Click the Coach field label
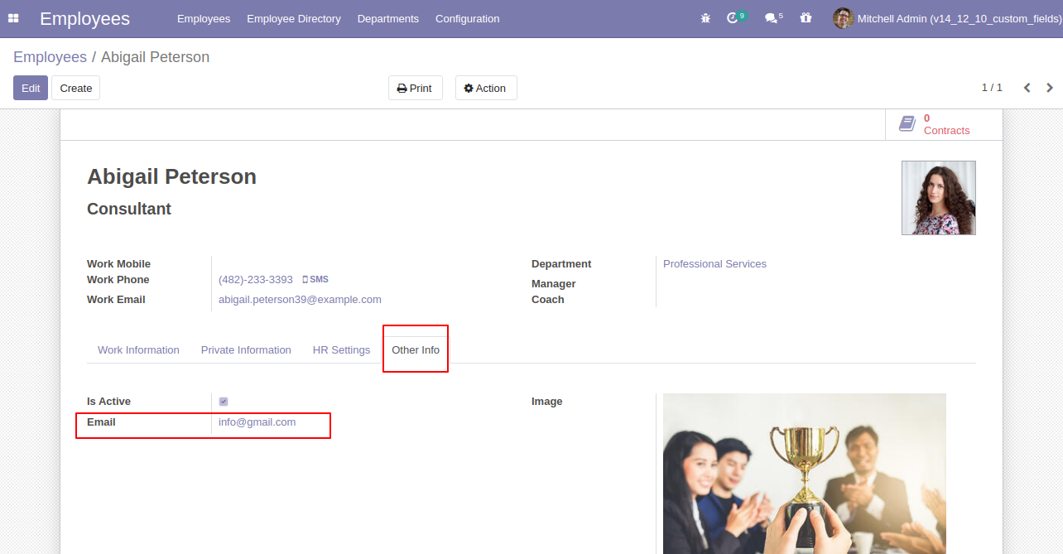 point(547,300)
